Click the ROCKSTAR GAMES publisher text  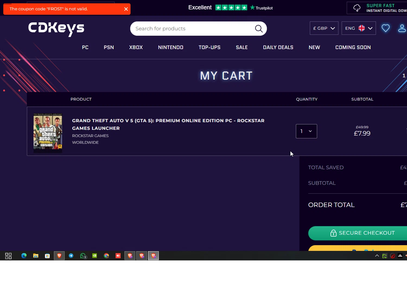pos(90,136)
